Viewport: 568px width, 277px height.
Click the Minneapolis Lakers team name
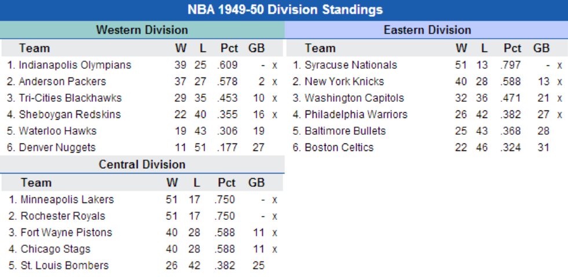tap(67, 200)
